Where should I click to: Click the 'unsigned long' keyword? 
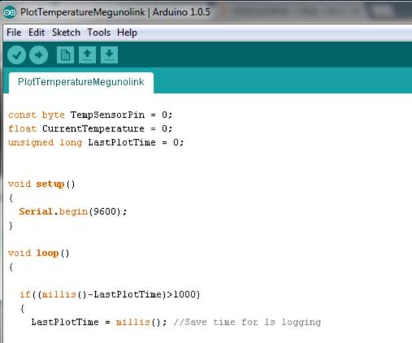click(x=45, y=143)
